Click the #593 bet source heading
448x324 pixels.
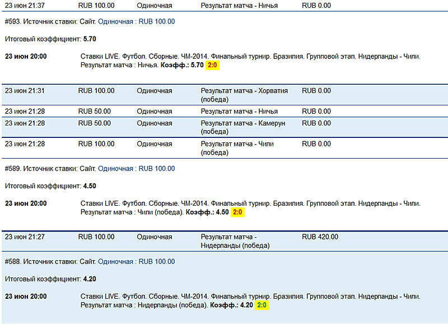[x=50, y=22]
